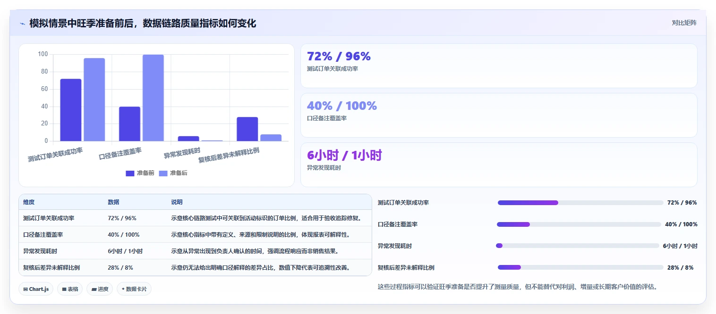Select the 异常发现耗时 table cell

[40, 251]
